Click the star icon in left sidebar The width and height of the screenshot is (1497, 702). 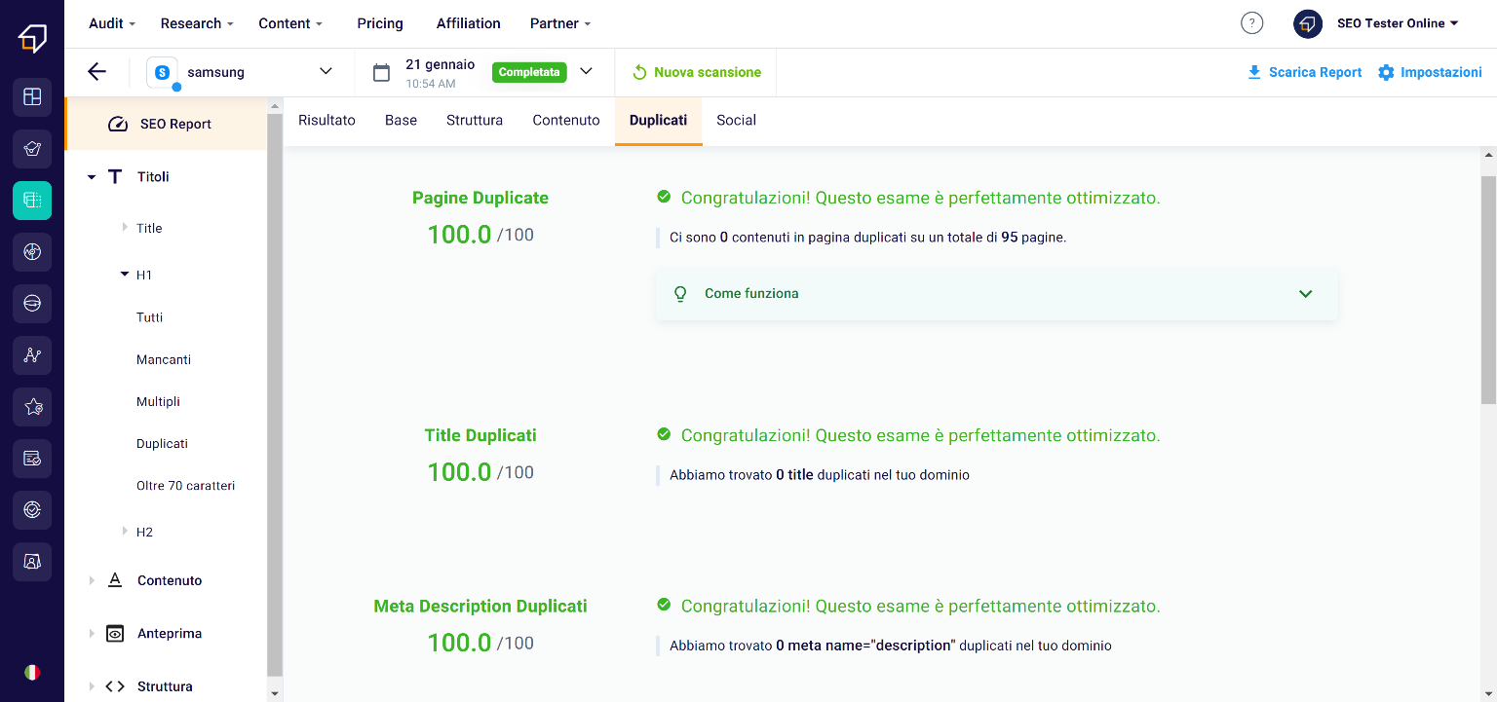click(x=32, y=407)
